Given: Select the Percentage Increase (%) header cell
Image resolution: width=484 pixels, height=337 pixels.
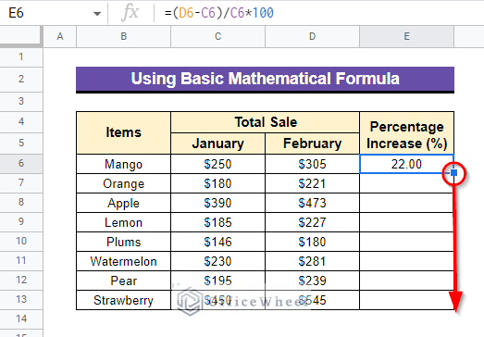Looking at the screenshot, I should click(406, 133).
